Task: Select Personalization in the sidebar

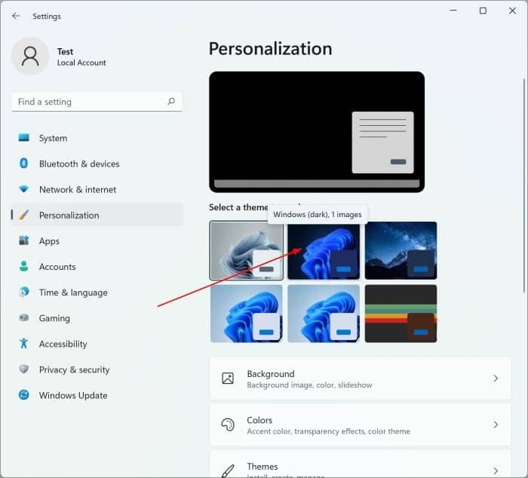Action: (x=97, y=215)
